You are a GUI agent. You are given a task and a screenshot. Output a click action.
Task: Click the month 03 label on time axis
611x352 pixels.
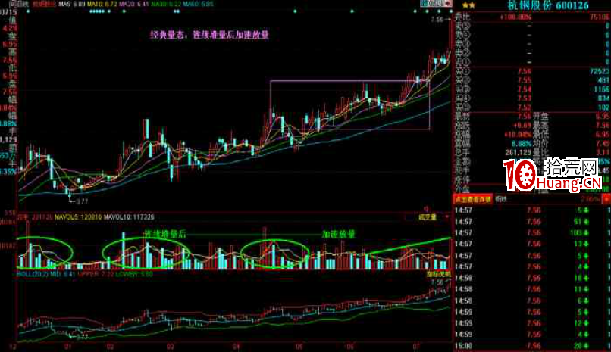coord(171,346)
